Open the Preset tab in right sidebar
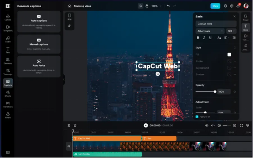This screenshot has height=158, width=253. [246, 17]
